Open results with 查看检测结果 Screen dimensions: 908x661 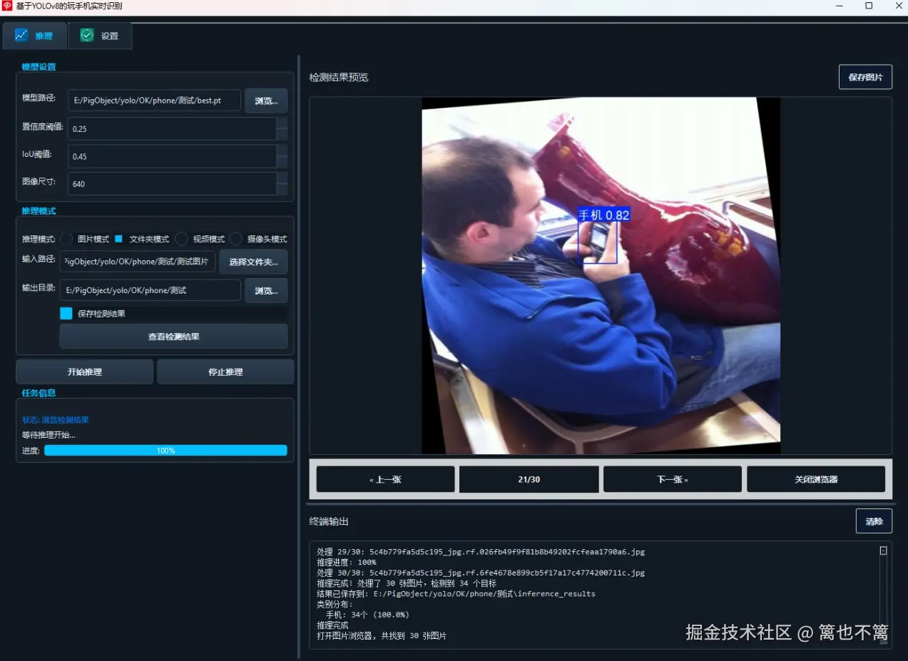tap(173, 336)
